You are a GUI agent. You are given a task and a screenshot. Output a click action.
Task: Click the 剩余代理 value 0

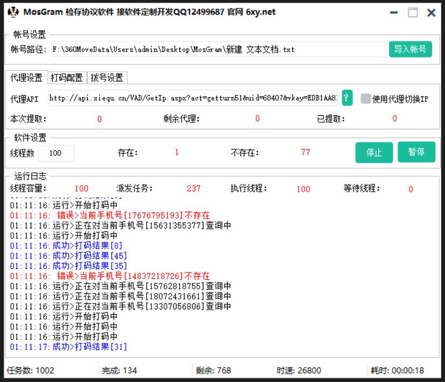point(257,119)
